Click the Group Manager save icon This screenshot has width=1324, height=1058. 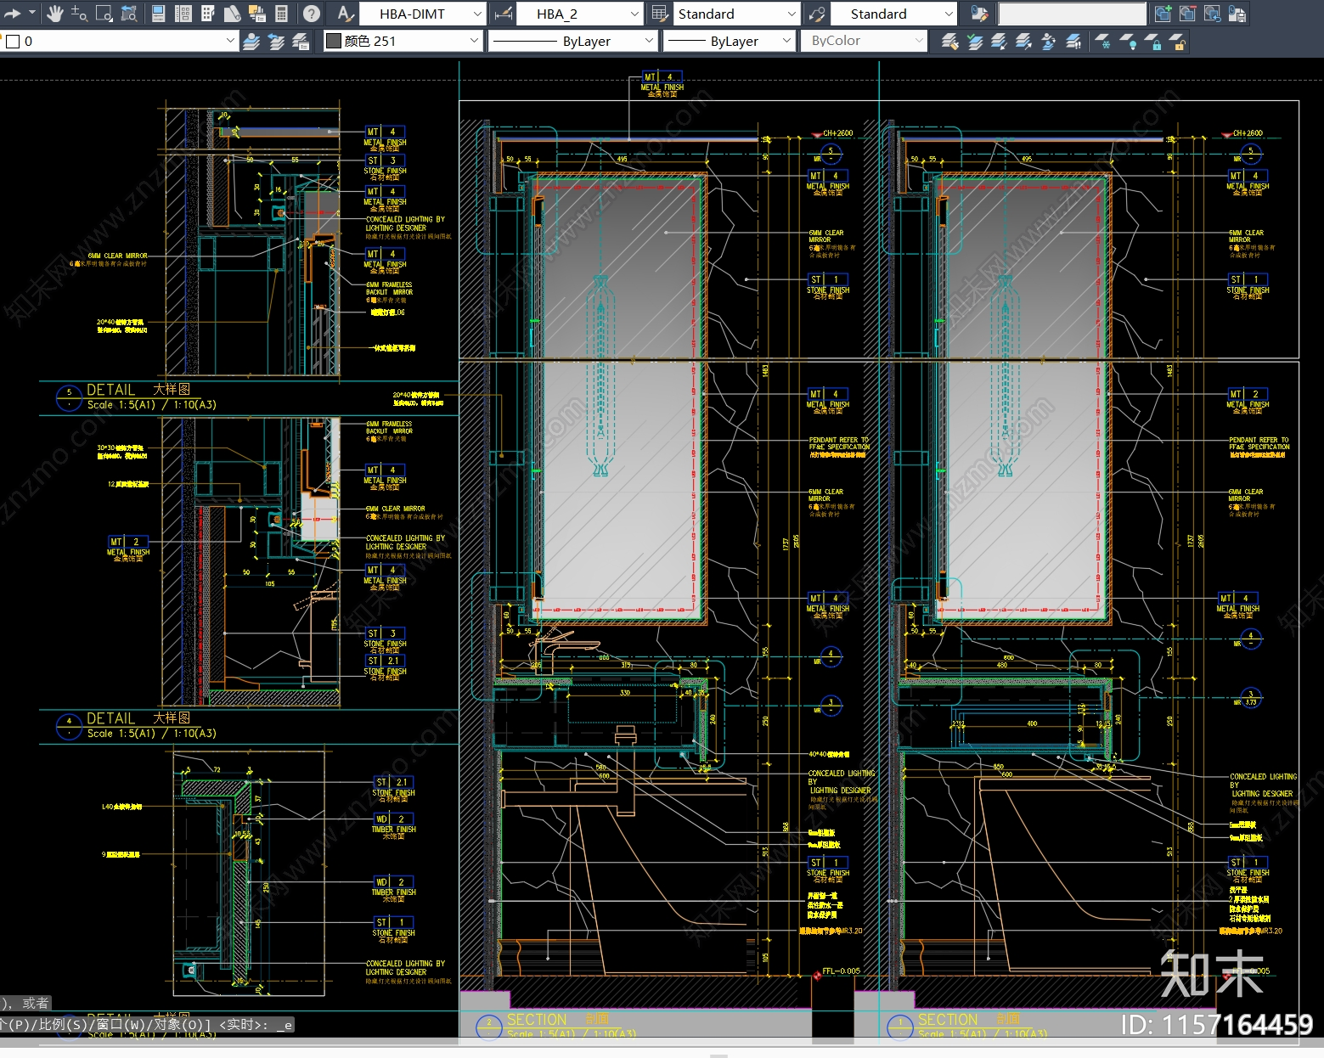[x=1237, y=14]
